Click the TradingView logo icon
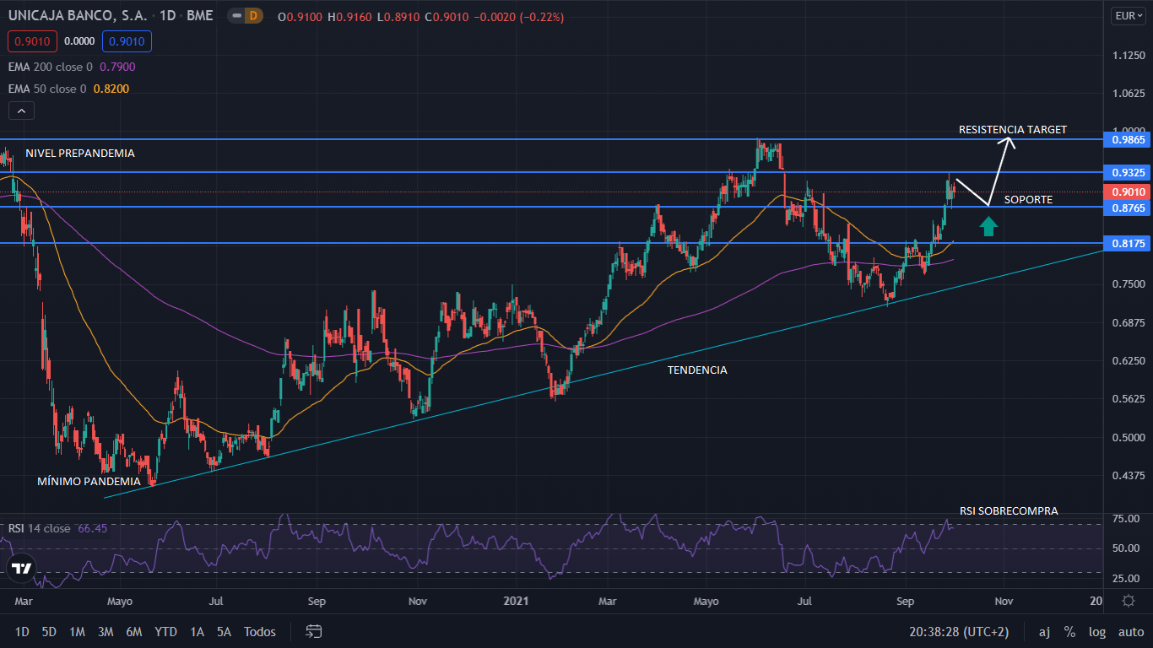1153x648 pixels. pos(22,568)
